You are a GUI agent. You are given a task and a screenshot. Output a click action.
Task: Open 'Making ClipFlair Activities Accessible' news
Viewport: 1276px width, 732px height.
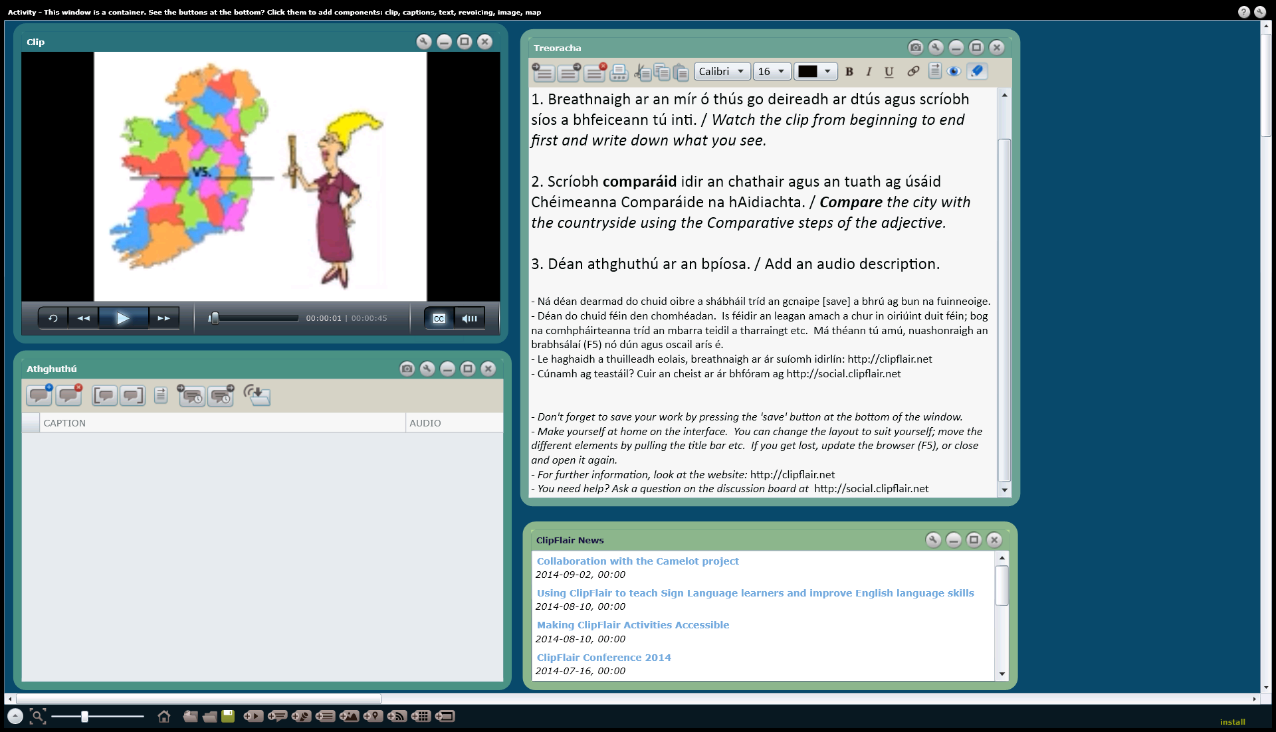633,625
